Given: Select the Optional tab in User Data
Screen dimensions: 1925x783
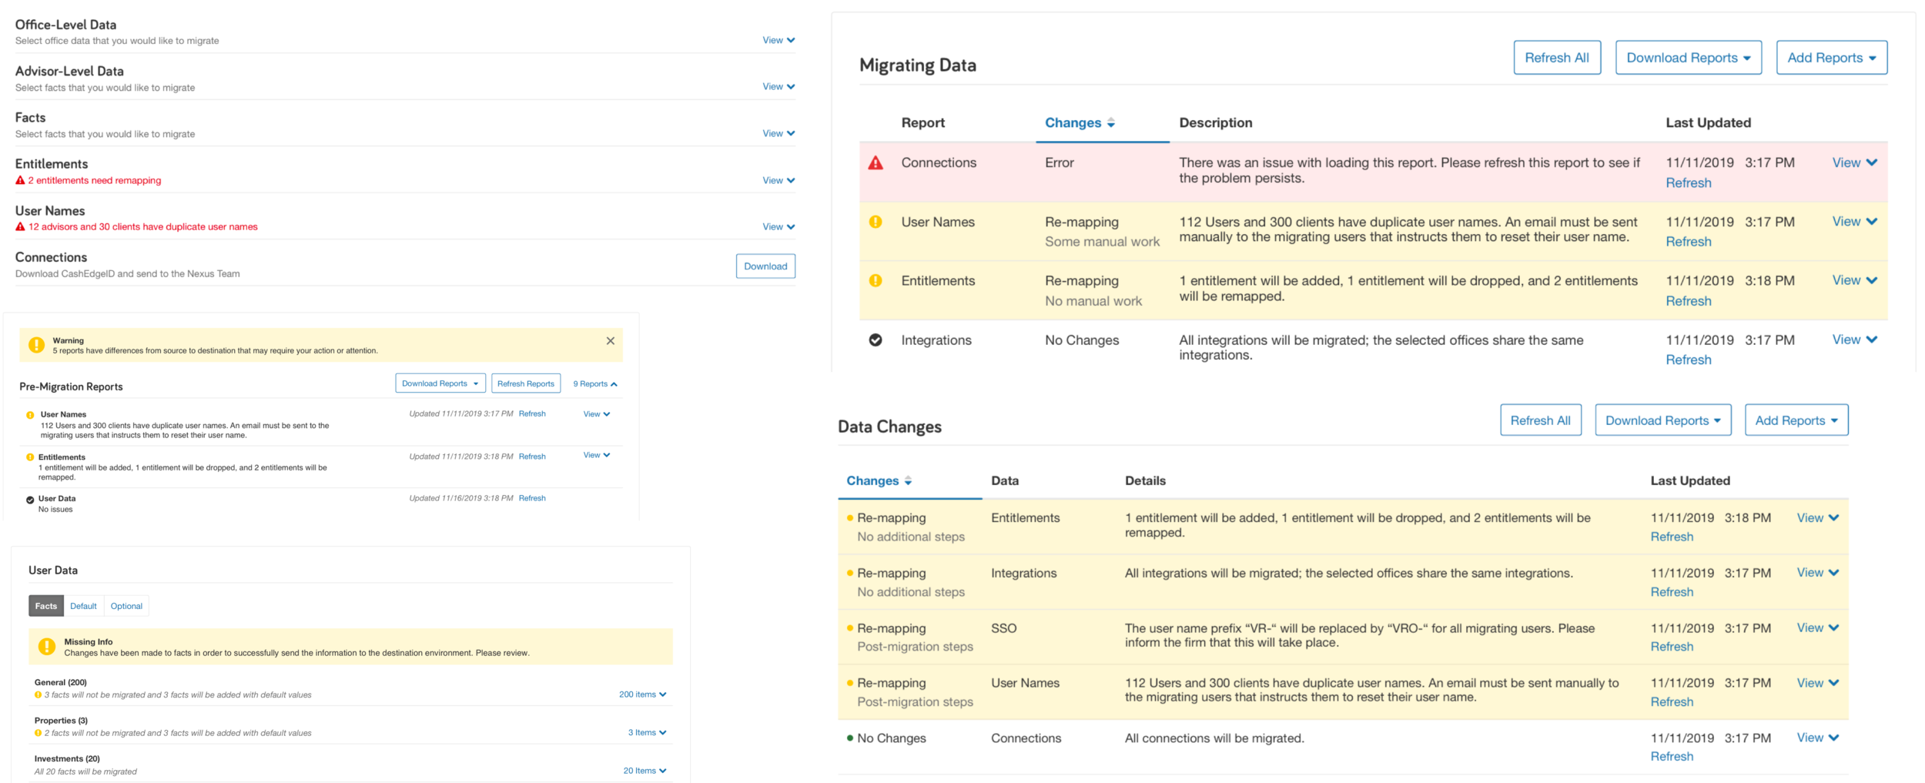Looking at the screenshot, I should [x=126, y=606].
